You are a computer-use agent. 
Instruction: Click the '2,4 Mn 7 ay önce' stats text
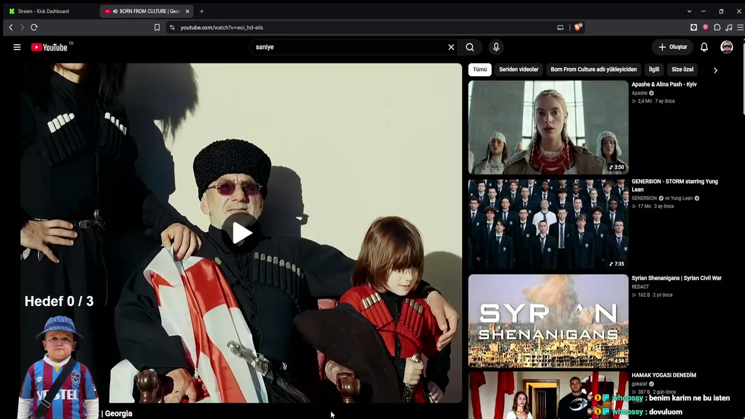[x=653, y=101]
